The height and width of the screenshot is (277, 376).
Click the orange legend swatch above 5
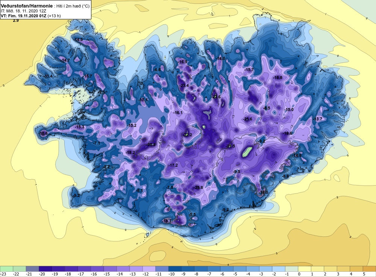coord(369,269)
